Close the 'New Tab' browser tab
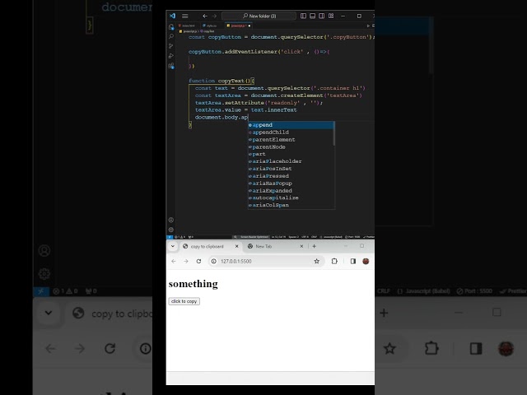Screen dimensions: 527x395 coord(301,246)
